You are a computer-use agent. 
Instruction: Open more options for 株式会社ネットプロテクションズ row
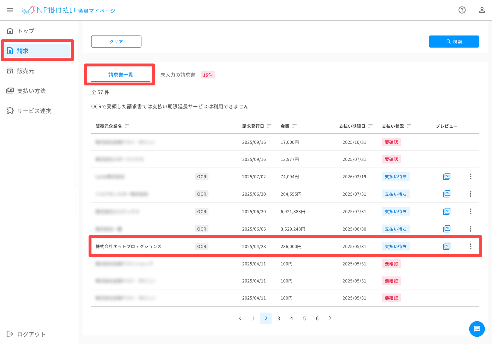coord(470,246)
